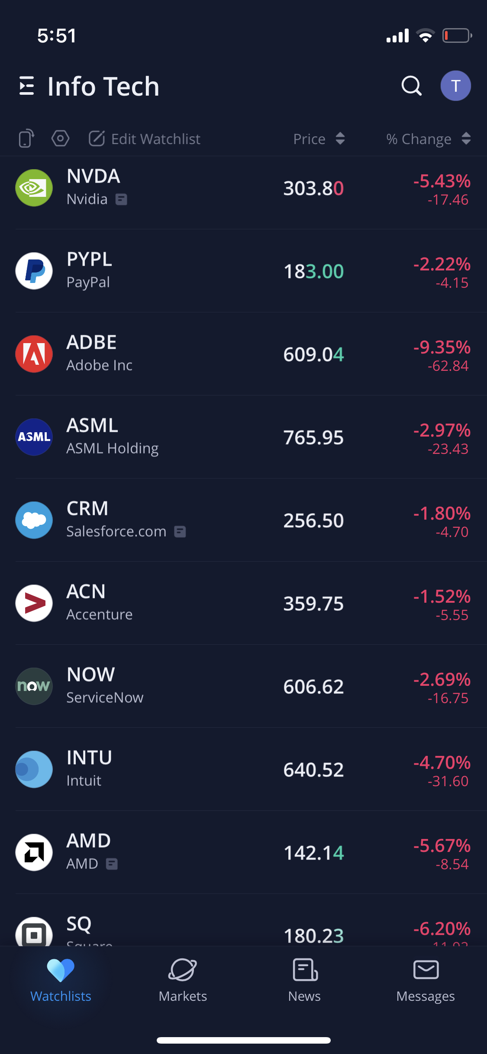Tap the ServiceNow logo thumbnail
The width and height of the screenshot is (487, 1054).
pos(34,686)
